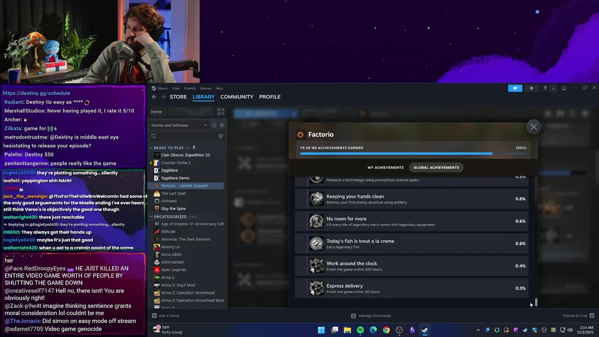Image resolution: width=599 pixels, height=337 pixels.
Task: Click the Add a Game button
Action: coord(166,315)
